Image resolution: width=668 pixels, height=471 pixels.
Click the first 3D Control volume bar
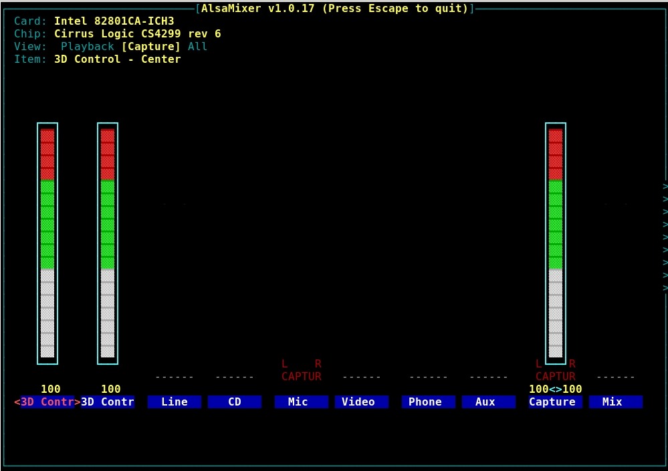(x=47, y=243)
